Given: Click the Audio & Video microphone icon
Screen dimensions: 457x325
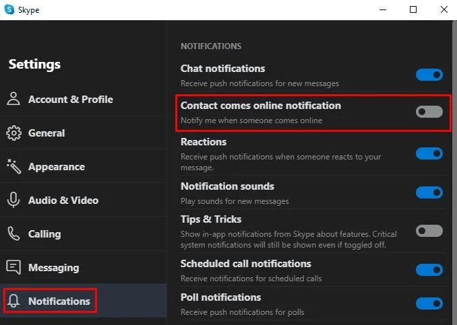Looking at the screenshot, I should pyautogui.click(x=13, y=200).
